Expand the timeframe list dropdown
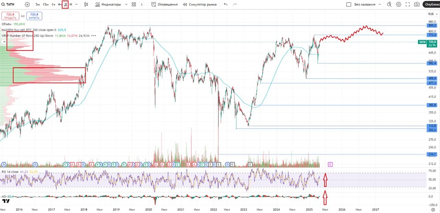Screen dimensions: 440x213 click(x=77, y=4)
